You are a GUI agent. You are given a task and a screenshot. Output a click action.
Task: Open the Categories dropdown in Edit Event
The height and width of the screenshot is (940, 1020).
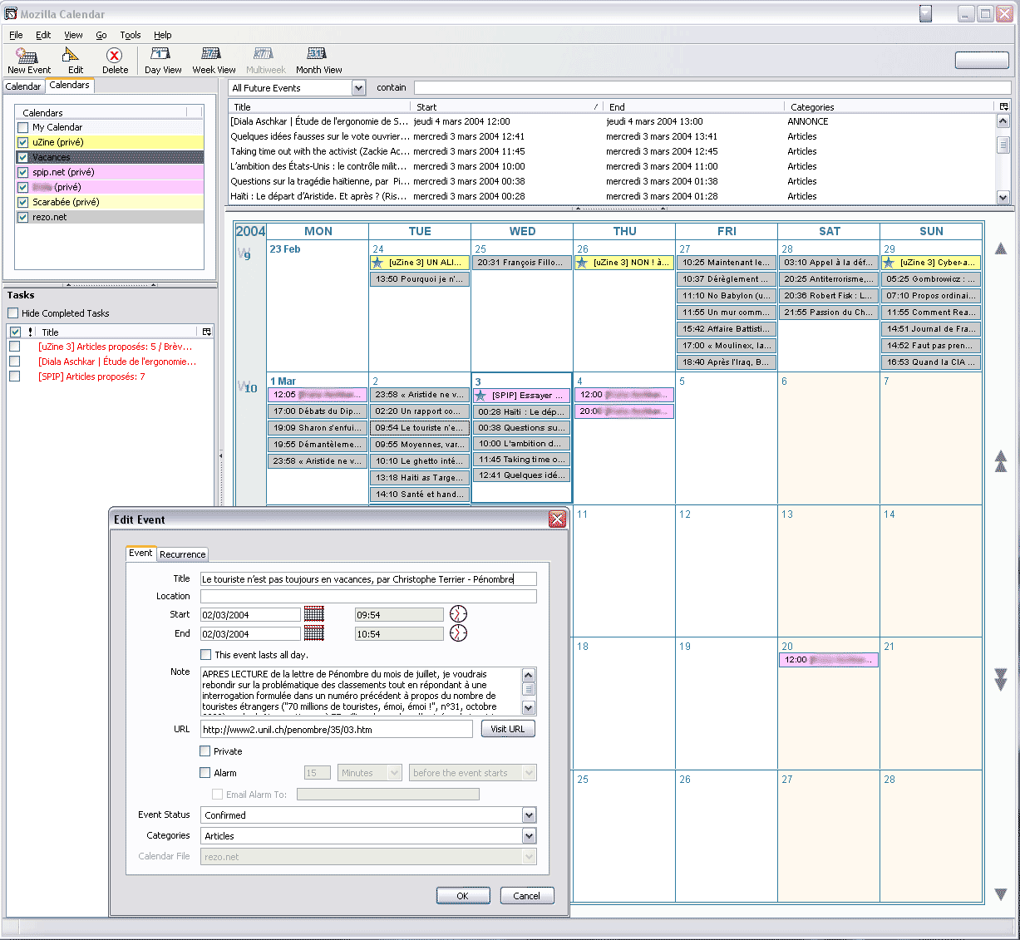[x=529, y=836]
